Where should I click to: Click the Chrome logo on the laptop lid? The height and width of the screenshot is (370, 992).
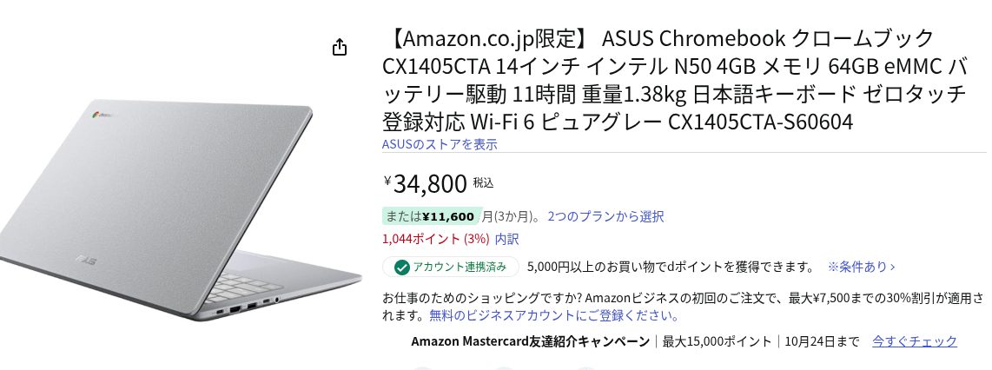93,115
